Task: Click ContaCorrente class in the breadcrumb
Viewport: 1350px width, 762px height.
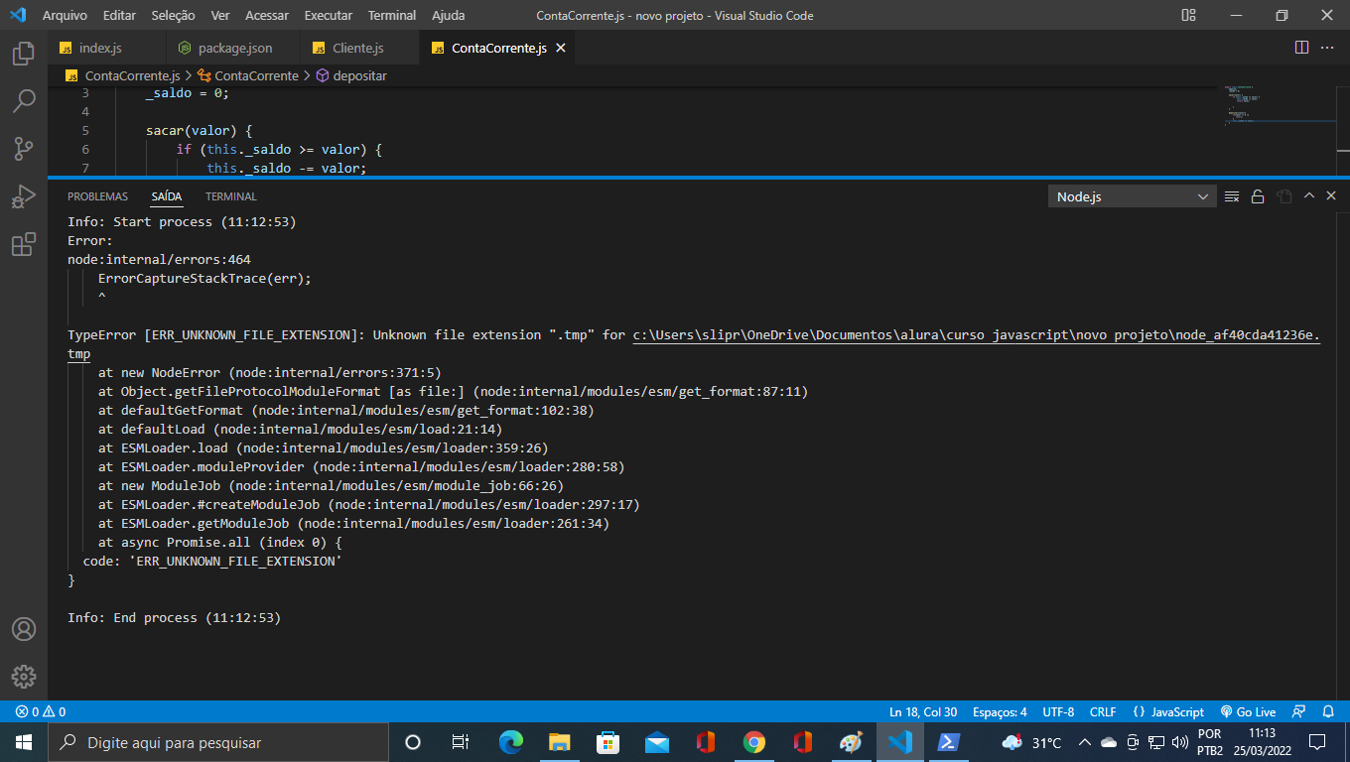Action: point(256,75)
